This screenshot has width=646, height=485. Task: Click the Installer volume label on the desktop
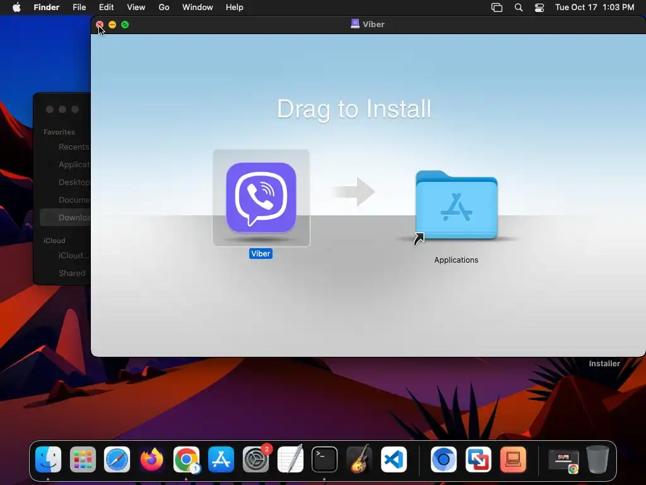click(x=604, y=363)
